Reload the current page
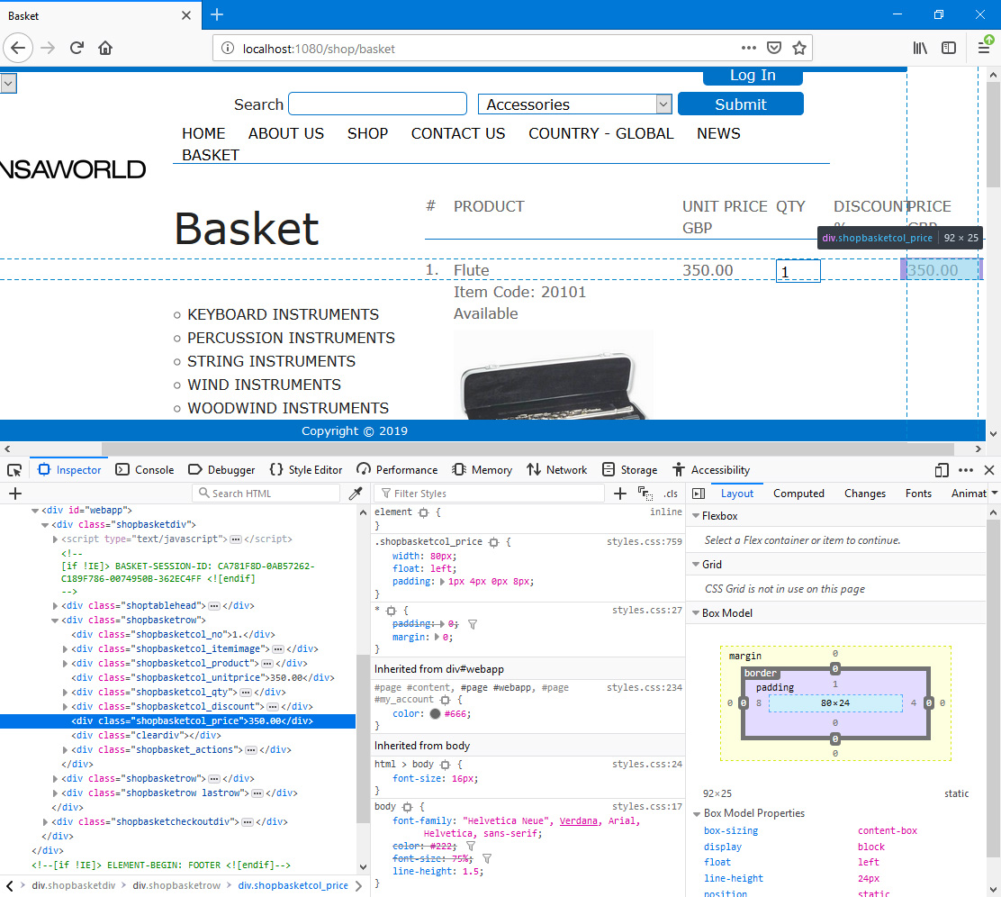Viewport: 1001px width, 897px height. [x=77, y=48]
